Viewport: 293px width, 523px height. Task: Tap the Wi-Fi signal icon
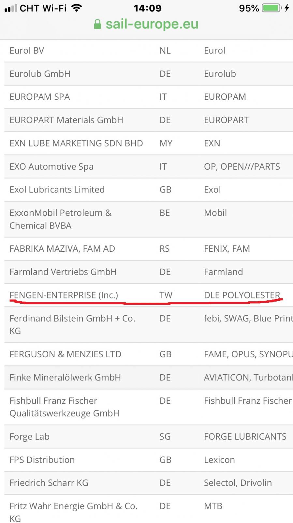point(77,8)
